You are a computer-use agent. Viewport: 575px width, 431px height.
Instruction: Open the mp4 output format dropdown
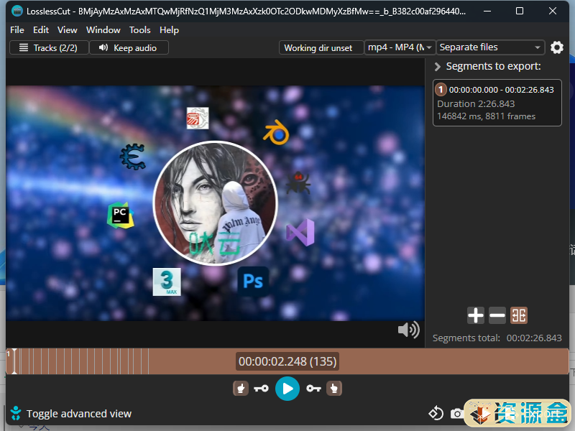point(400,47)
